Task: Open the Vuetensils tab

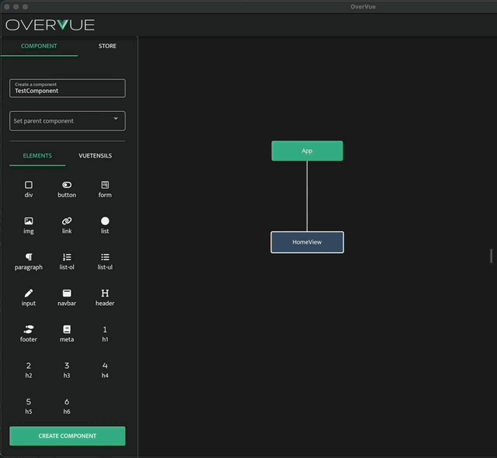Action: tap(95, 156)
